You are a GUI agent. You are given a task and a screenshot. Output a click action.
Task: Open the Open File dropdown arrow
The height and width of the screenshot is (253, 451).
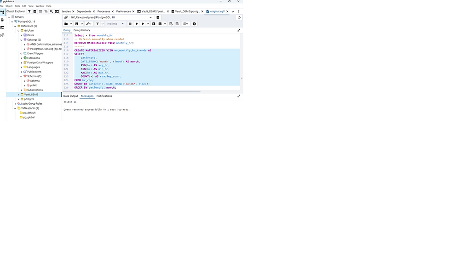click(71, 24)
